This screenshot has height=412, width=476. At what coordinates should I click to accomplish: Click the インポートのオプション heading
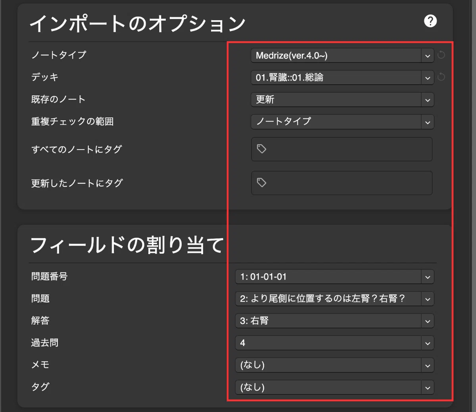[x=138, y=23]
